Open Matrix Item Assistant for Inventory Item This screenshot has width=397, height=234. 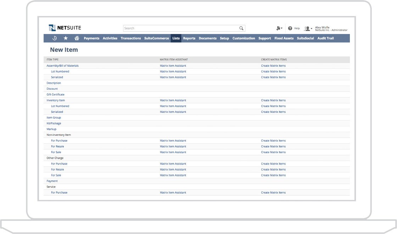[x=173, y=100]
